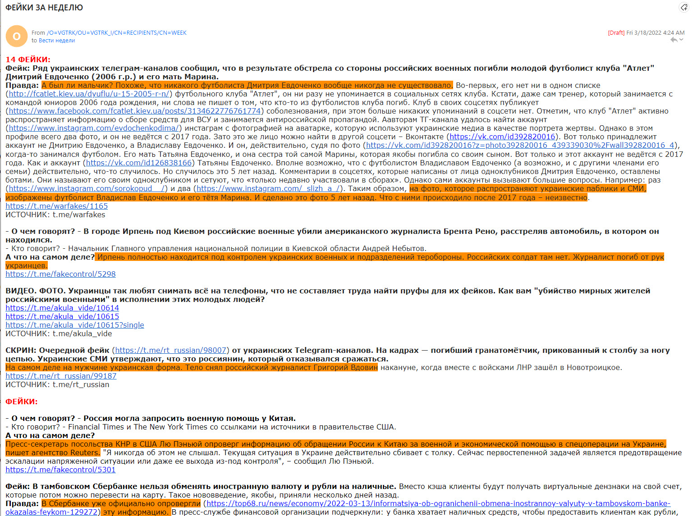Click the t.me/fakecontrol/5301 link
Viewport: 693px width, 516px height.
(60, 469)
